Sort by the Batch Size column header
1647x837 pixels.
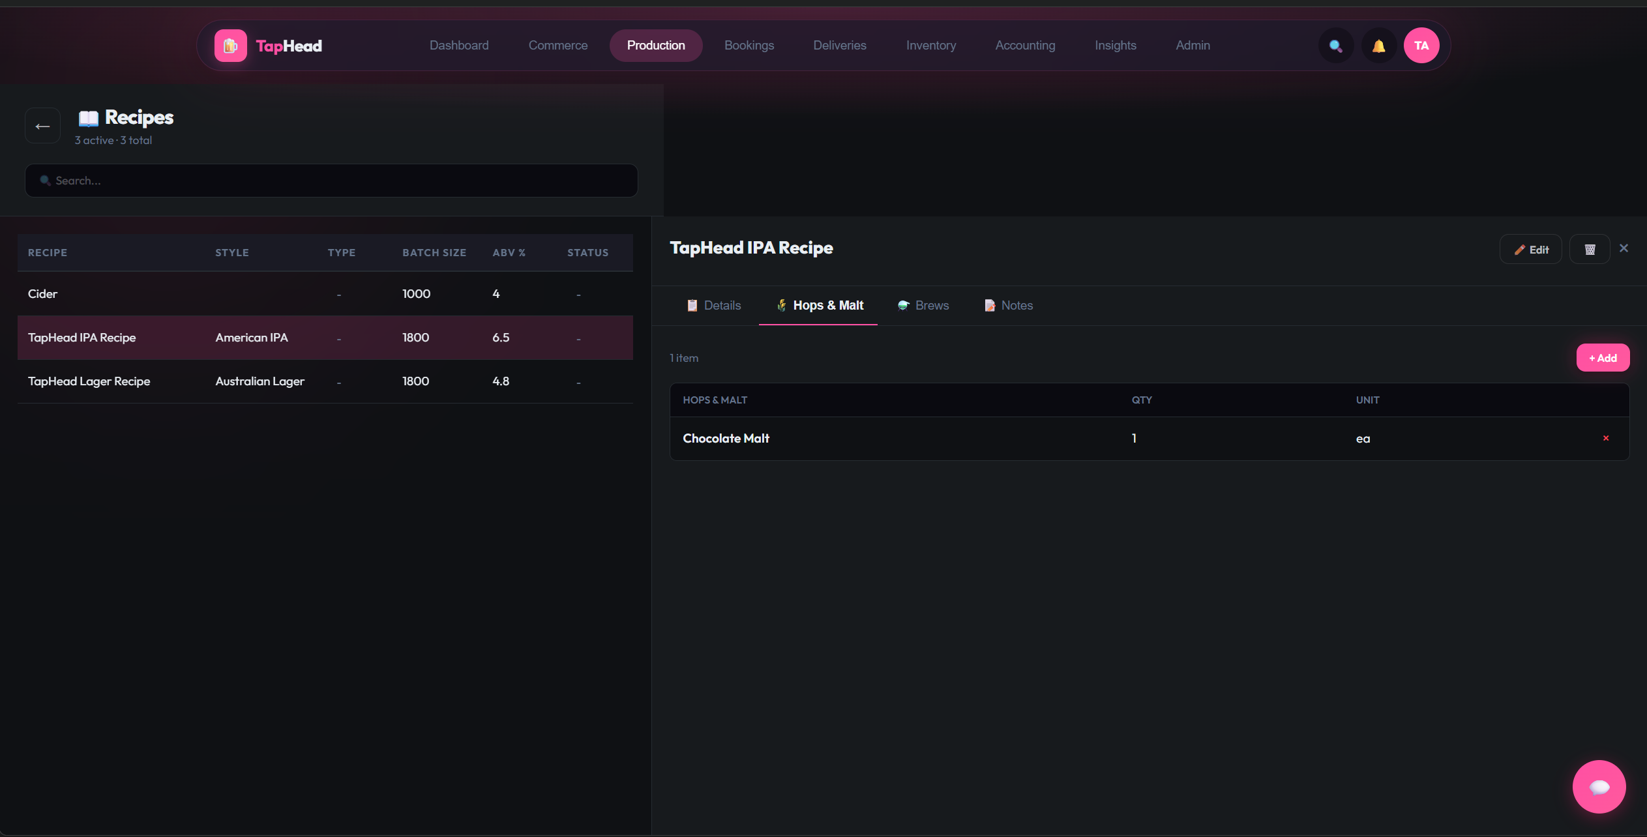point(434,252)
